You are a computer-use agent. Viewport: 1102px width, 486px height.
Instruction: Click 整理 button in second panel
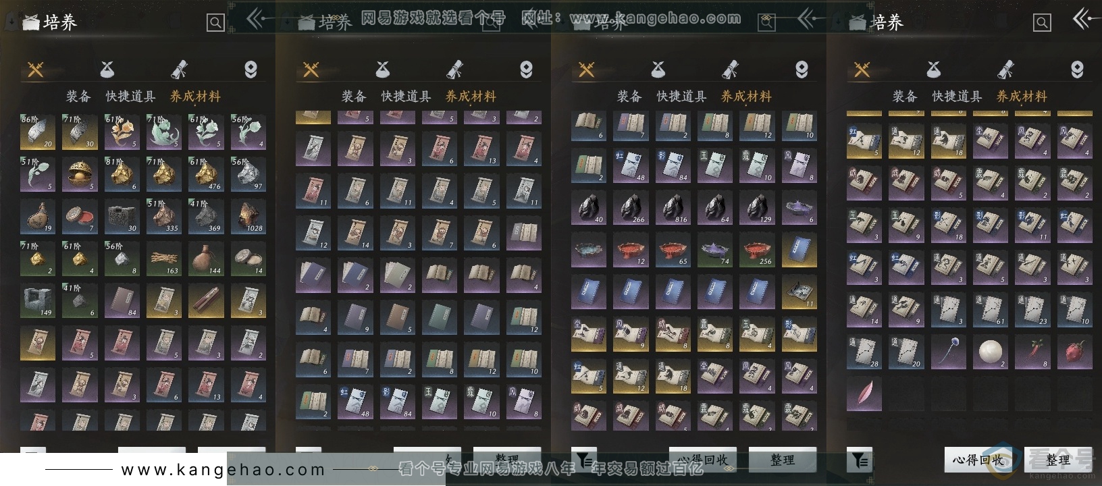click(x=507, y=460)
